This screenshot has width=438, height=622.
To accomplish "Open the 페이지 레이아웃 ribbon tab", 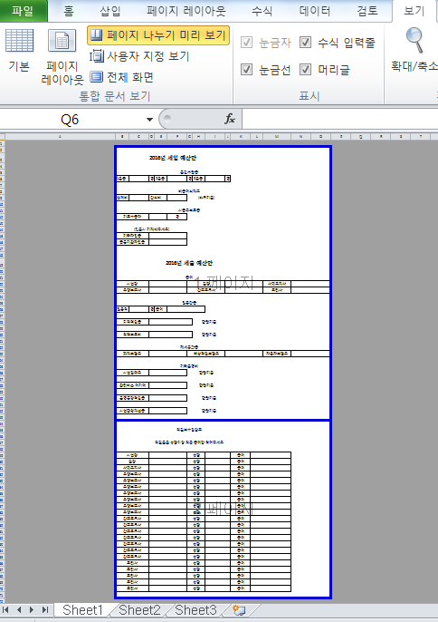I will click(186, 11).
